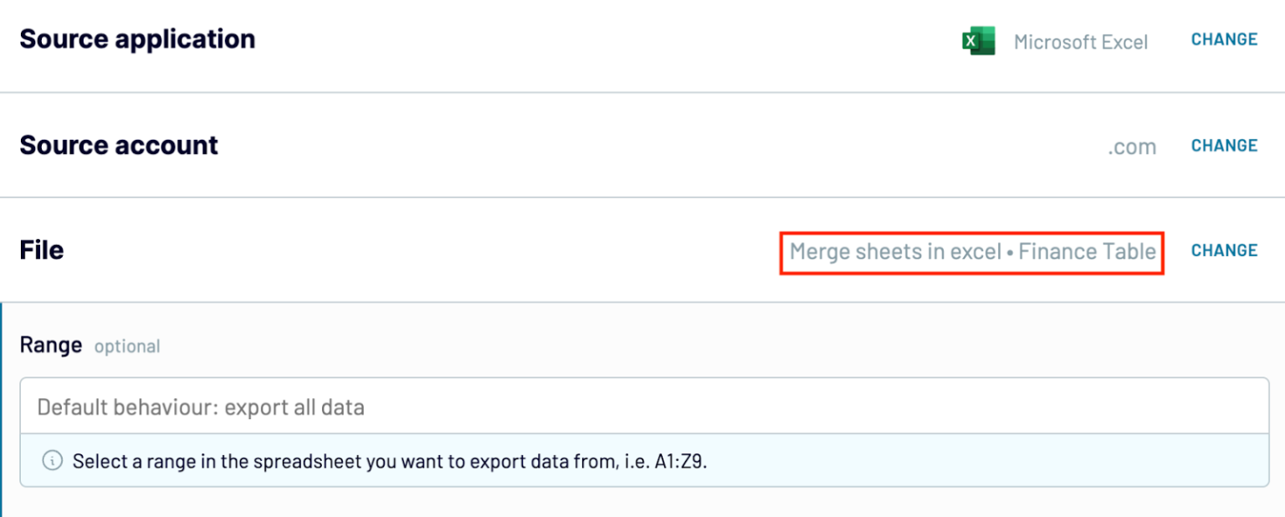
Task: Click the Range label
Action: click(x=51, y=345)
